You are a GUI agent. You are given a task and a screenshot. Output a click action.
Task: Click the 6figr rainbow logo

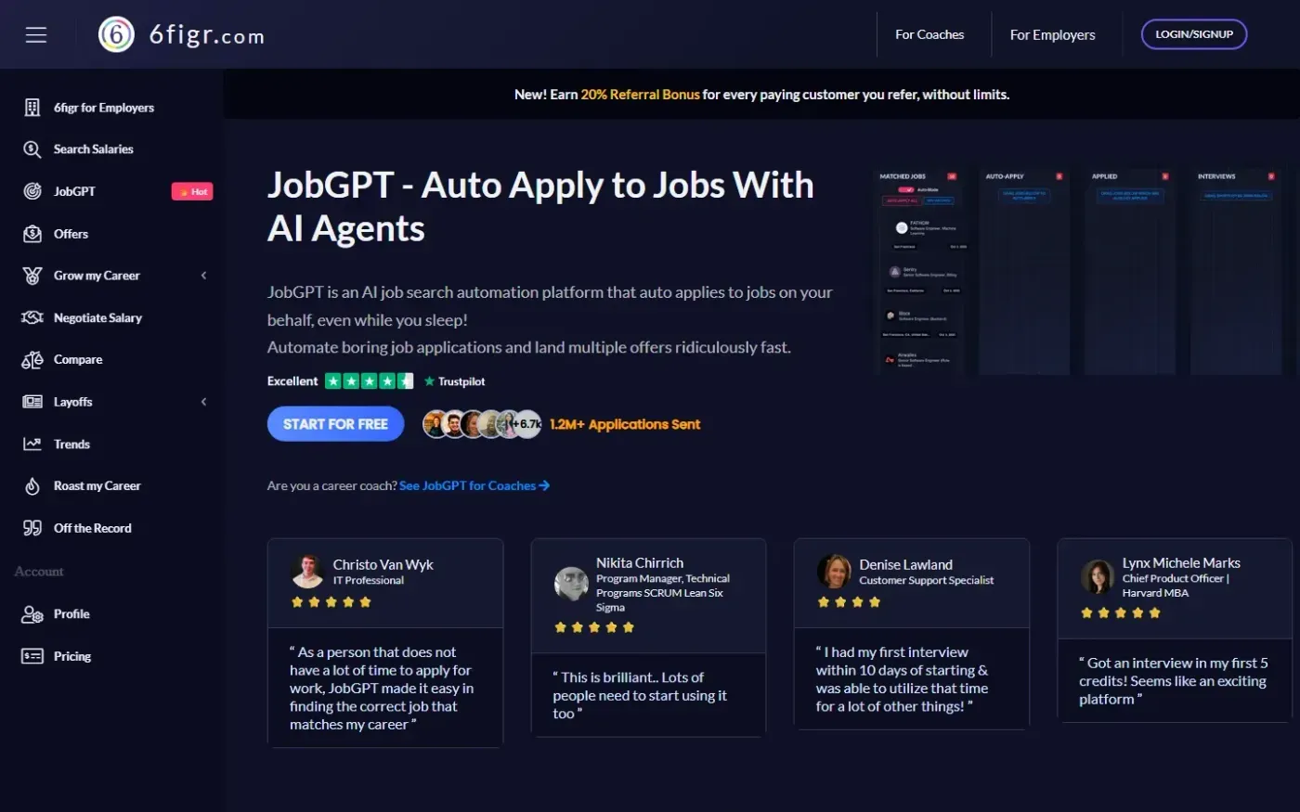tap(116, 35)
